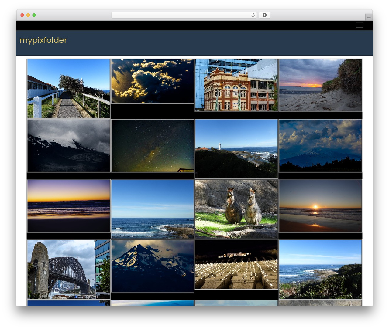Add a new browser tab with the plus button

click(369, 17)
